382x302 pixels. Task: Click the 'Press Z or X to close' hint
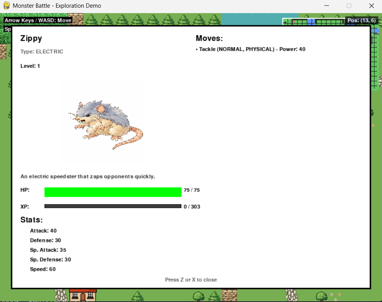pos(191,280)
